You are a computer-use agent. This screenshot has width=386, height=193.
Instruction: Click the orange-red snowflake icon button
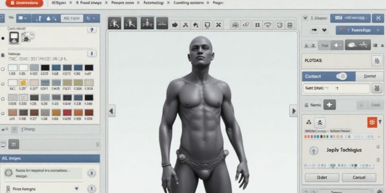click(372, 122)
